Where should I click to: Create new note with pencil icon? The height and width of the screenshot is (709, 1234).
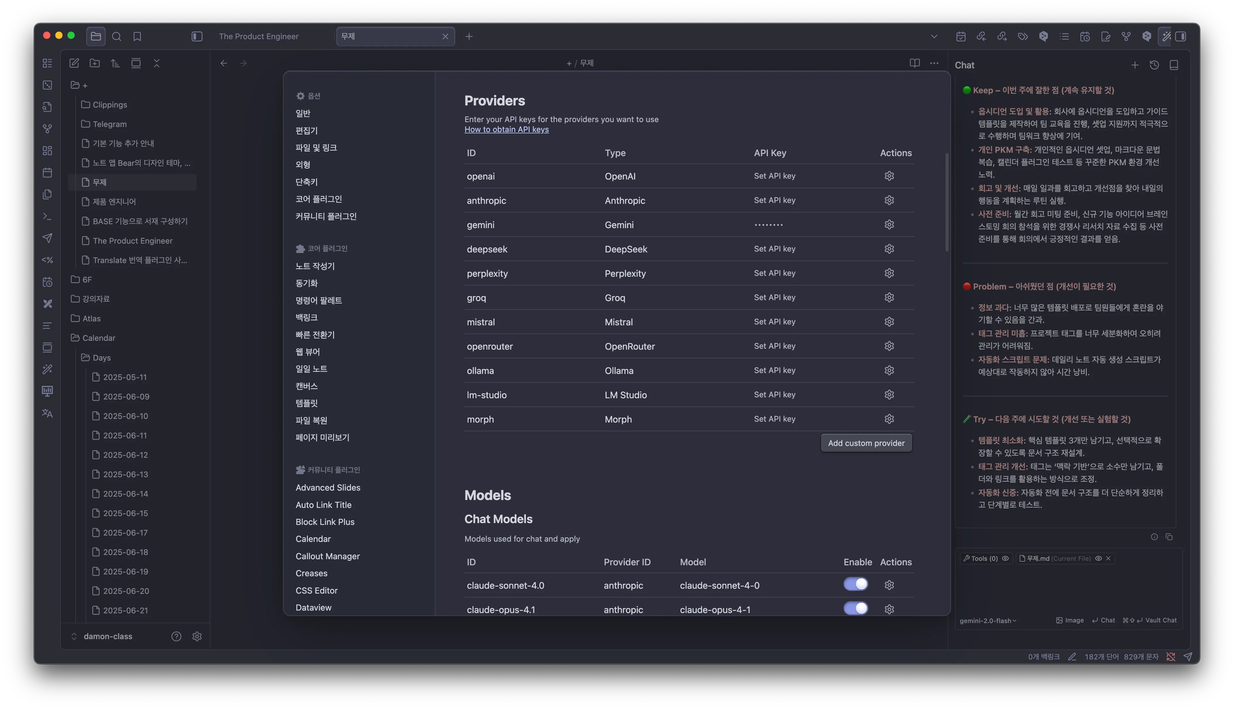[x=74, y=63]
